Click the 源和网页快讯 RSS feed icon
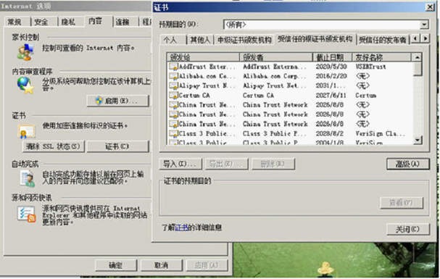The height and width of the screenshot is (279, 440). point(26,215)
